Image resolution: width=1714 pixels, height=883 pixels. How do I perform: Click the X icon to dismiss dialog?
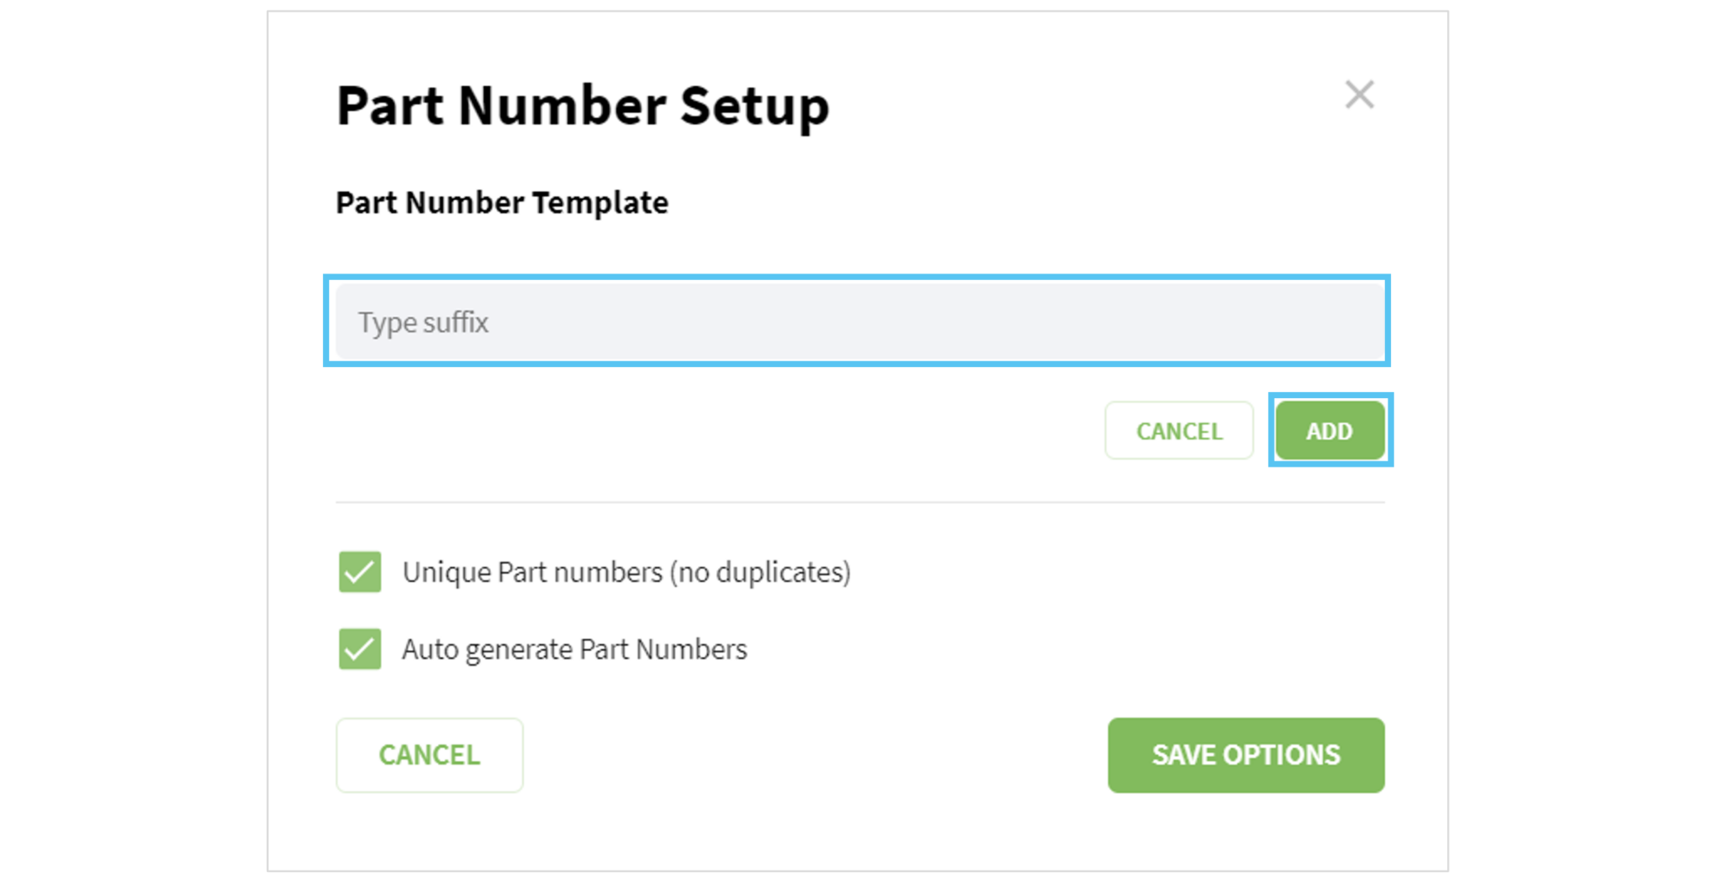point(1360,94)
